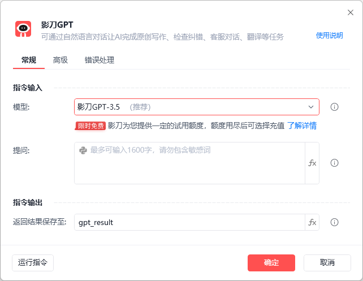Confirm with the 确定 button
Image resolution: width=363 pixels, height=281 pixels.
click(x=271, y=263)
